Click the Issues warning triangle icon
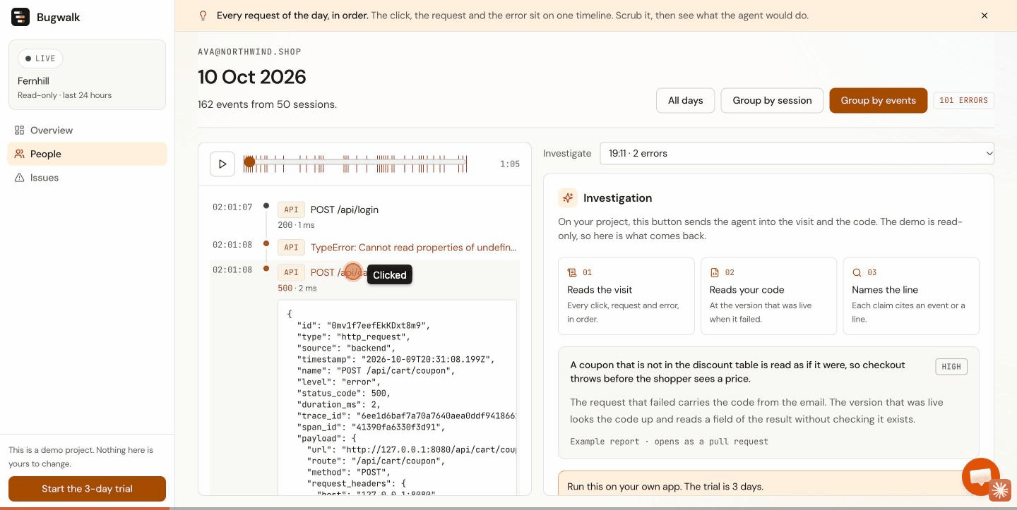The width and height of the screenshot is (1017, 510). (x=20, y=178)
